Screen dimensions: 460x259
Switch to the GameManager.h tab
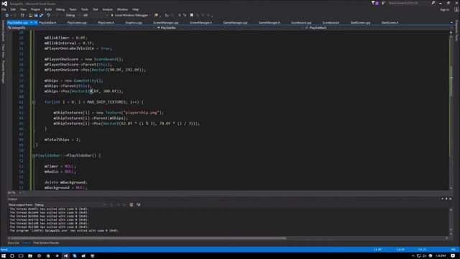(270, 22)
